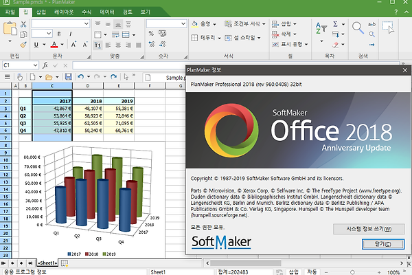Cut selection with the scissors icon
Image resolution: width=412 pixels, height=275 pixels.
[x=23, y=24]
